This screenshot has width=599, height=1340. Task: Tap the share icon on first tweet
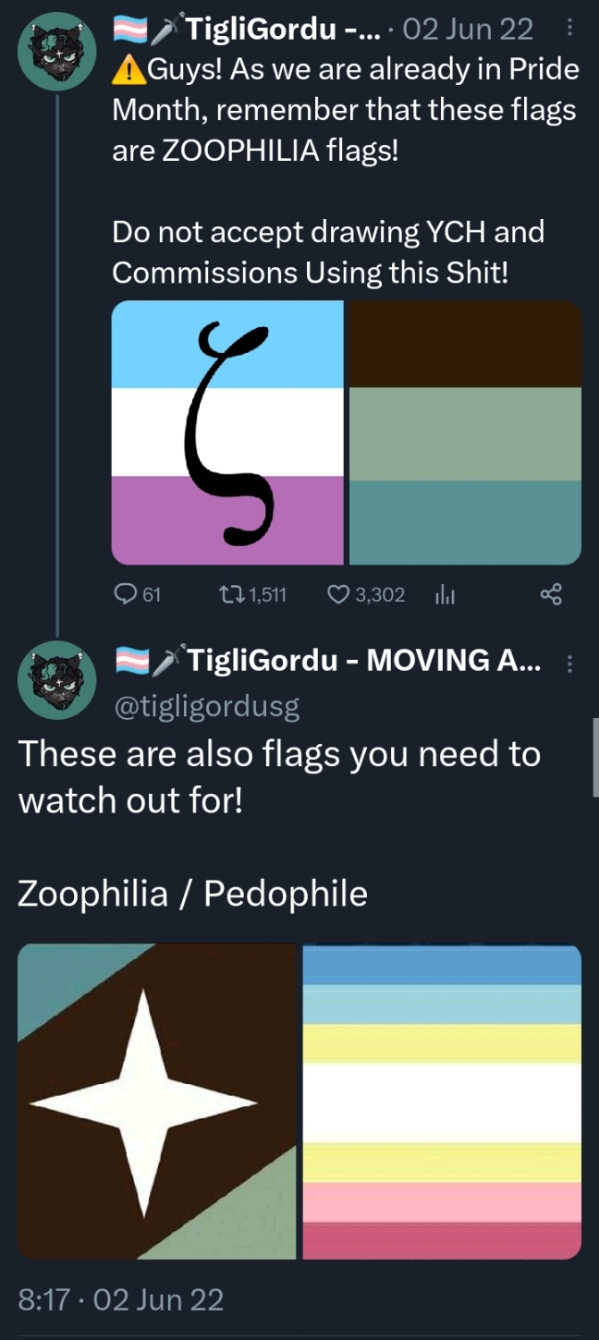tap(551, 594)
